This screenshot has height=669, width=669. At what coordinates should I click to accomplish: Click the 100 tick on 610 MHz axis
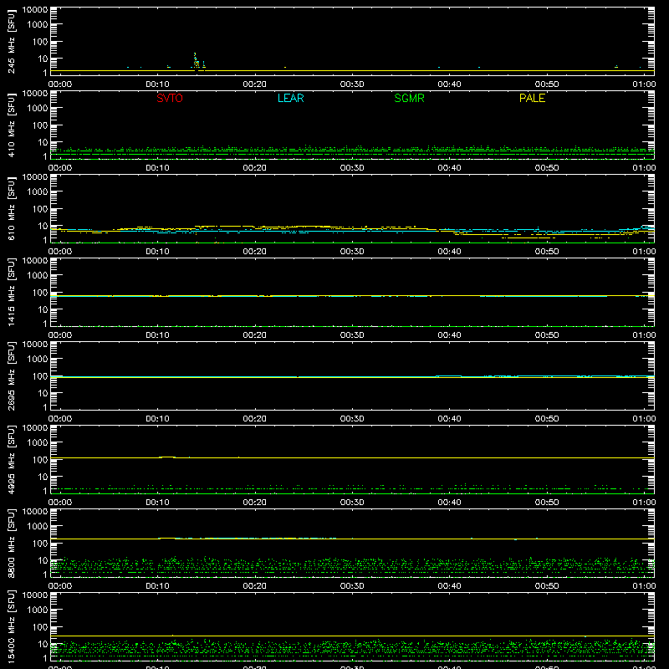[40, 209]
